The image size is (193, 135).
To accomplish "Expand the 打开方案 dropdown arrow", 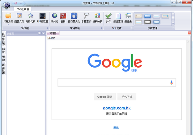I will [x=8, y=24].
